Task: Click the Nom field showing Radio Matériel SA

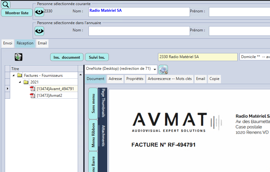Action: click(139, 12)
